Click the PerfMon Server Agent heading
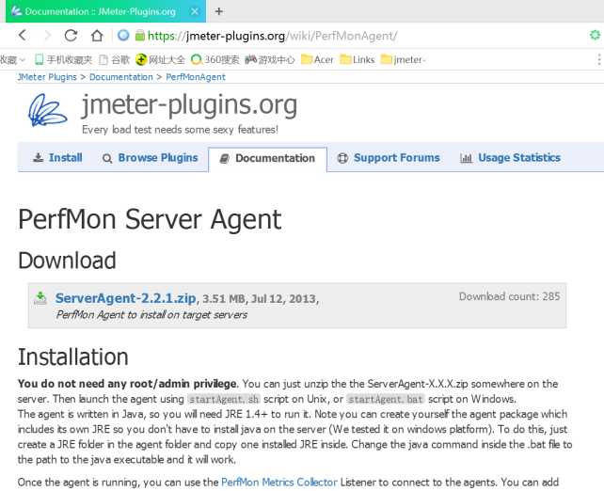Image resolution: width=604 pixels, height=491 pixels. tap(150, 220)
